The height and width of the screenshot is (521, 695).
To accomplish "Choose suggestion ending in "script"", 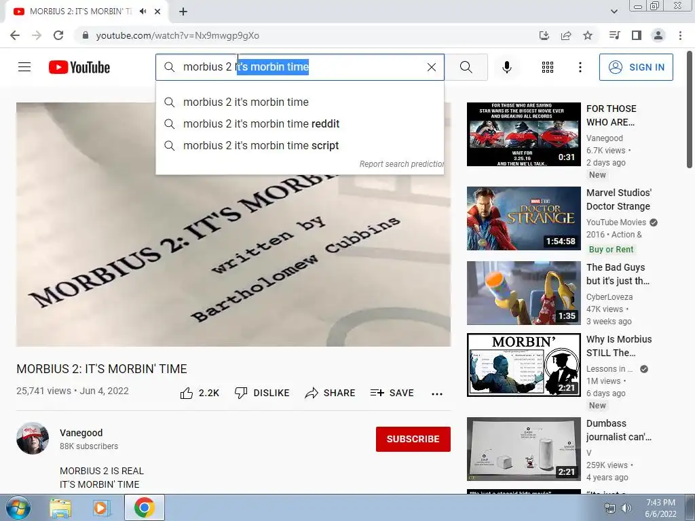I will point(299,145).
